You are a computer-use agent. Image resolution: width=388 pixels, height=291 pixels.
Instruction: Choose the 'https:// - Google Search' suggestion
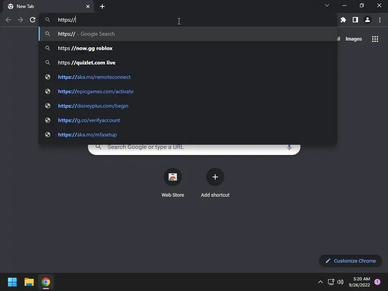pos(188,34)
